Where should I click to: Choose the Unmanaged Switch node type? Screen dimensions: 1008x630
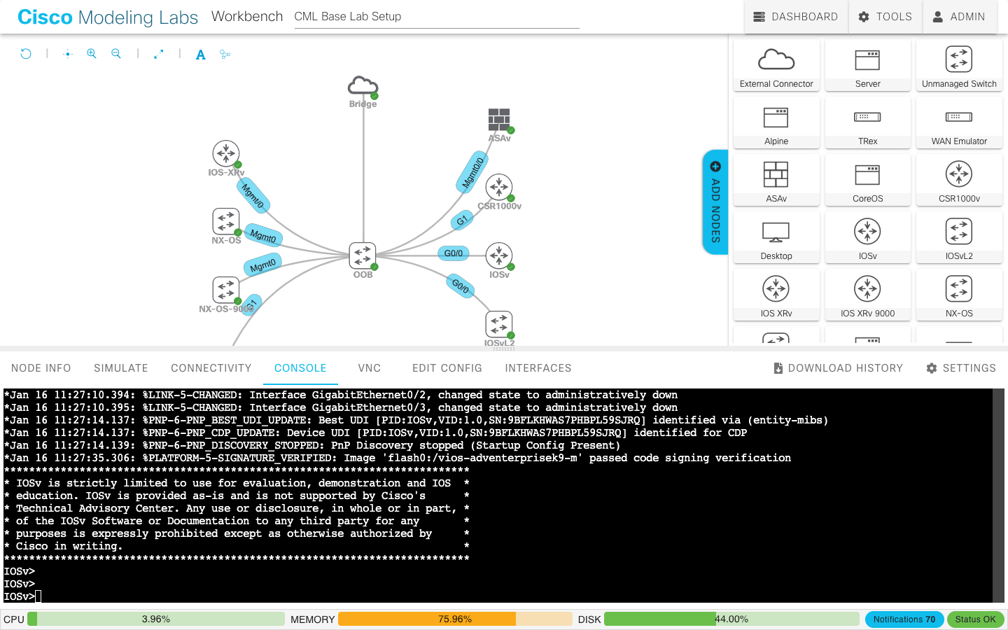coord(959,65)
